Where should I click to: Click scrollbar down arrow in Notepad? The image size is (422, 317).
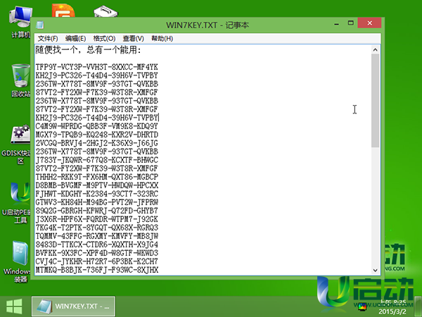coord(376,270)
